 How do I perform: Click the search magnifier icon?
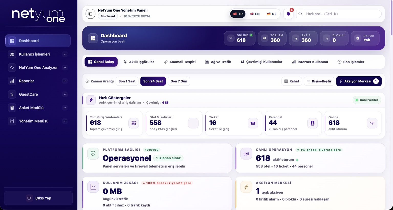click(x=301, y=14)
